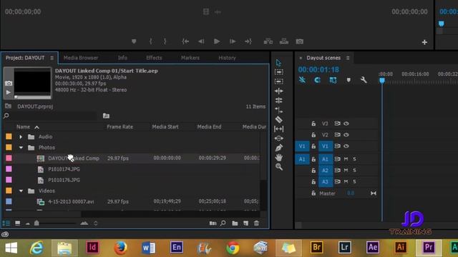This screenshot has width=458, height=257.
Task: Add a marker in the timeline
Action: (349, 80)
